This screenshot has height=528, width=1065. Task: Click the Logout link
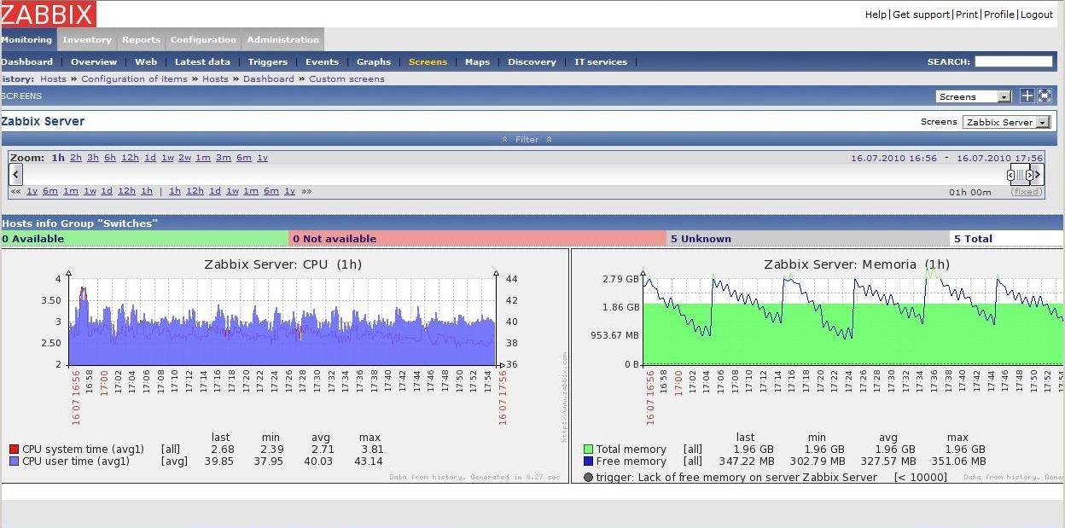(1037, 15)
